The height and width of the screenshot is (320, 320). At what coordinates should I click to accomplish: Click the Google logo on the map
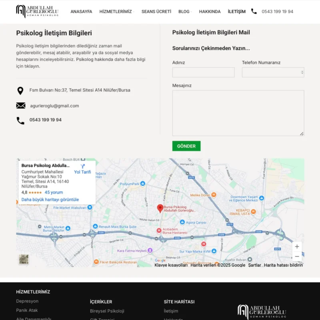[160, 260]
